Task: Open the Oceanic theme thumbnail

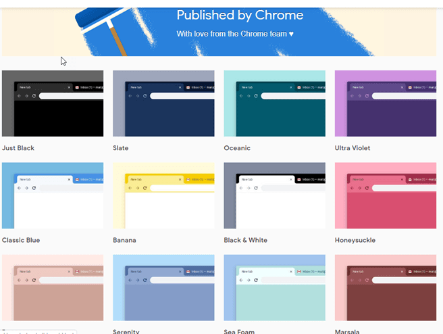Action: (x=275, y=103)
